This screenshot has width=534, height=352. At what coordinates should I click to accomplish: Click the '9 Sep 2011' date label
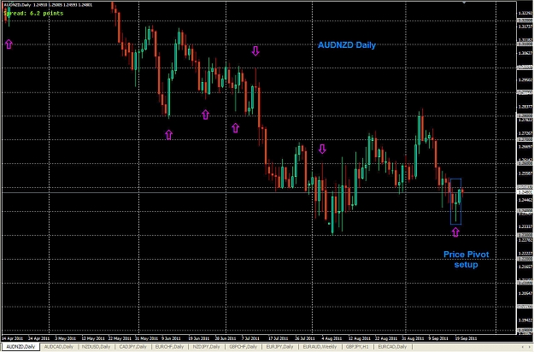point(438,338)
